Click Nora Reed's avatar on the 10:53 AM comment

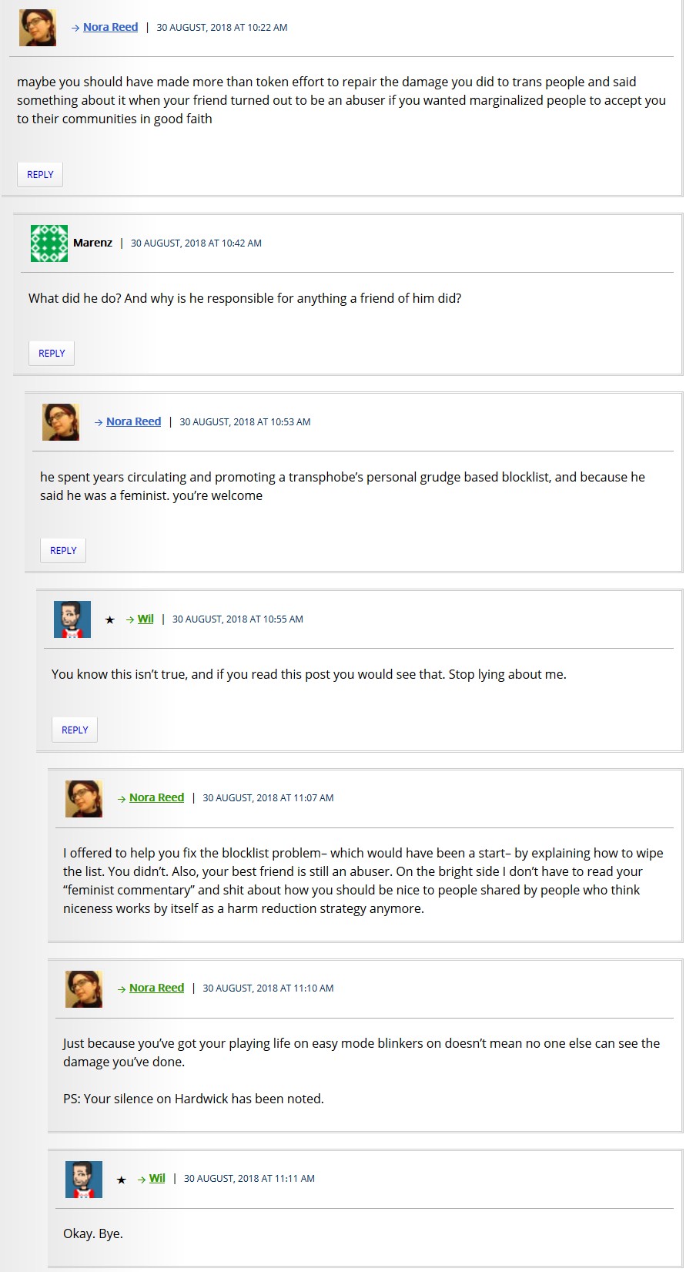[x=61, y=422]
